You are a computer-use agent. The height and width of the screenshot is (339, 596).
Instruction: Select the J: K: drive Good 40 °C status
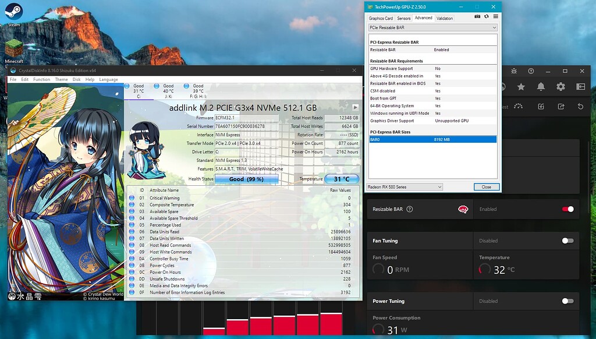(x=168, y=91)
